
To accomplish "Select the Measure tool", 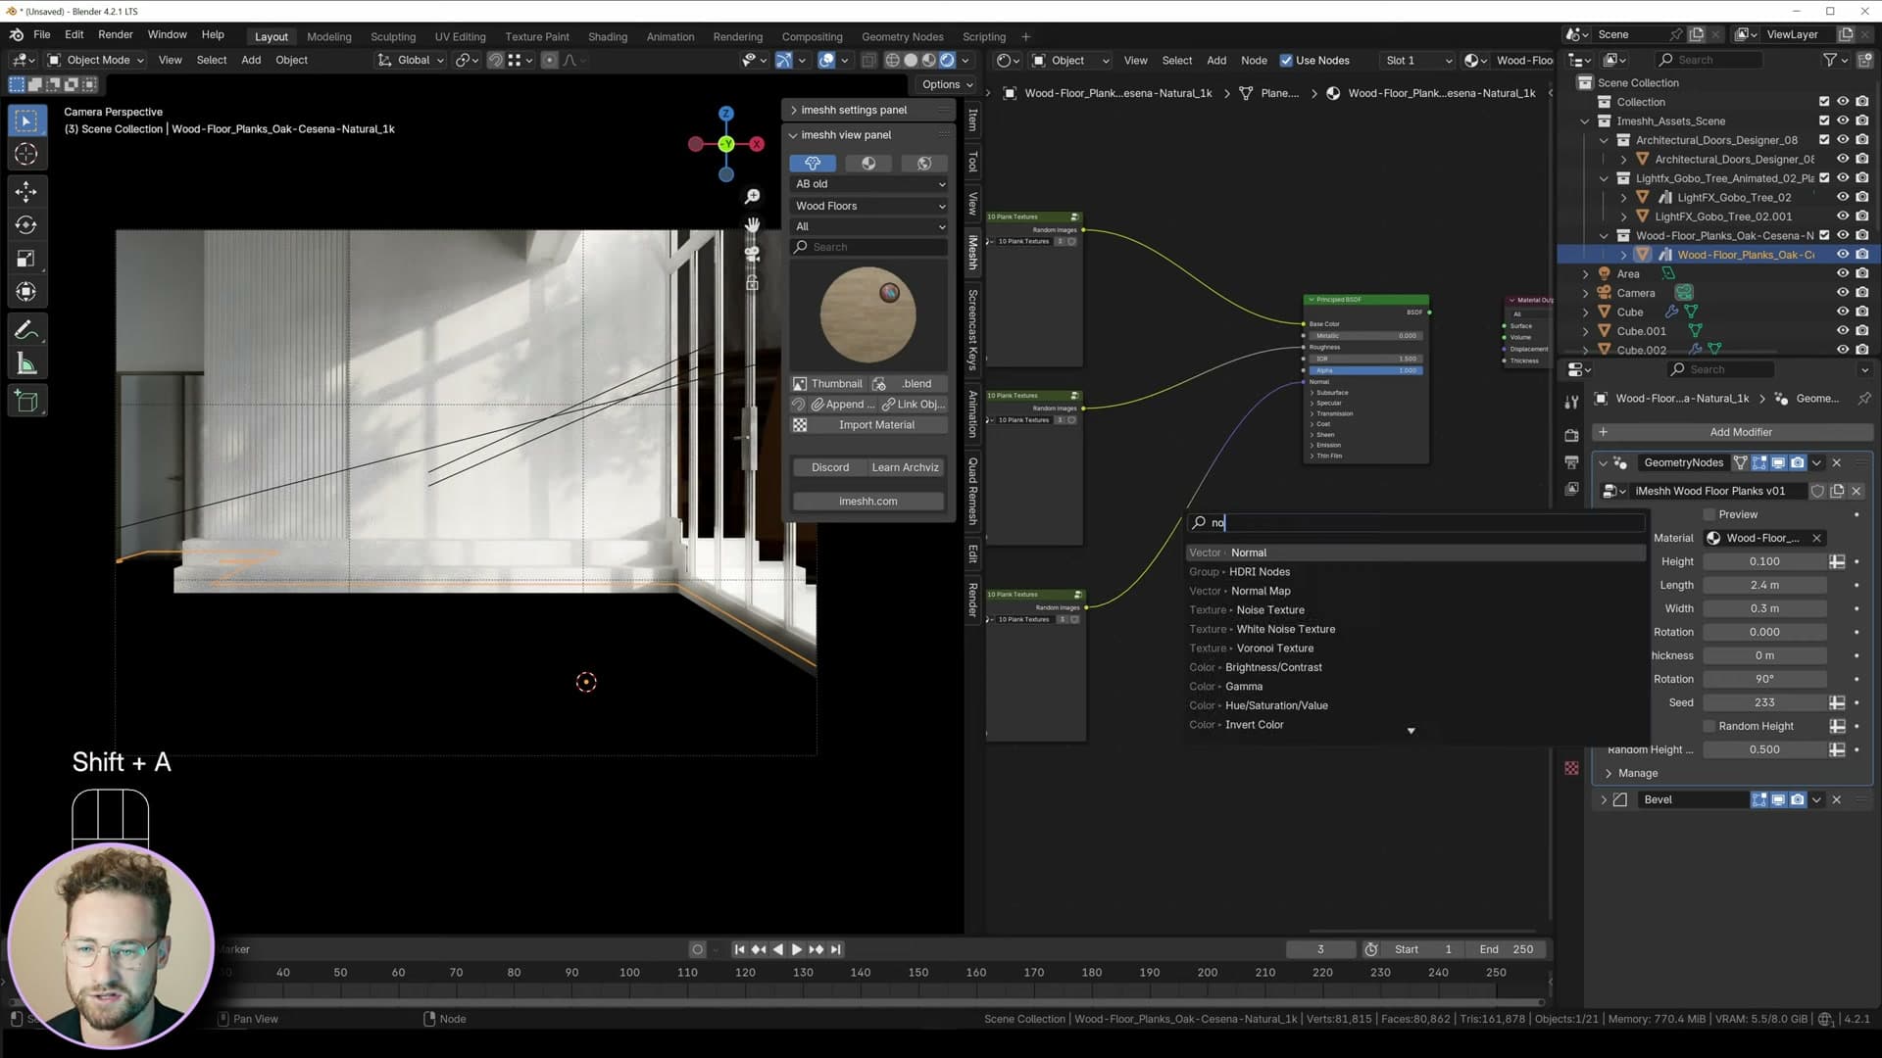I will 26,364.
